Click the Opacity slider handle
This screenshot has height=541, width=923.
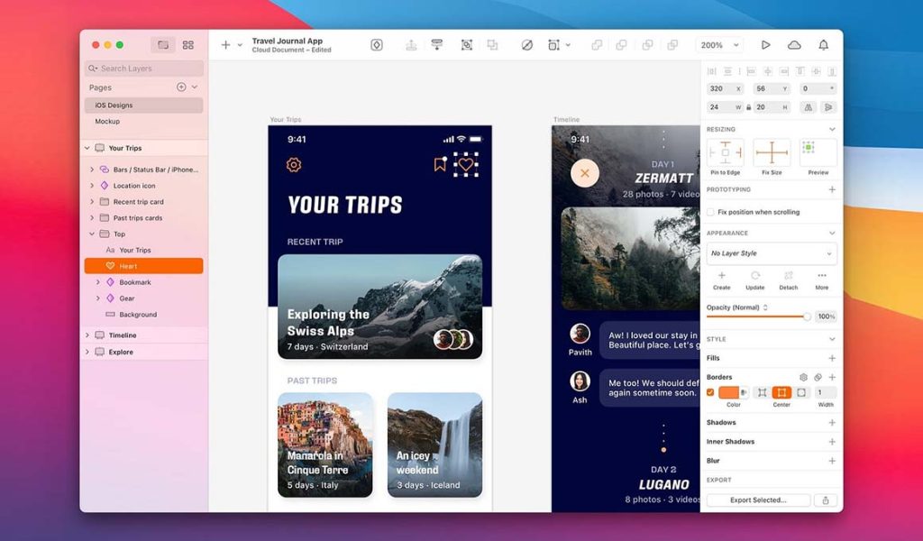[807, 316]
